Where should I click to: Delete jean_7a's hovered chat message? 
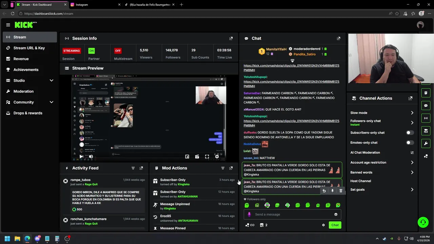341,191
